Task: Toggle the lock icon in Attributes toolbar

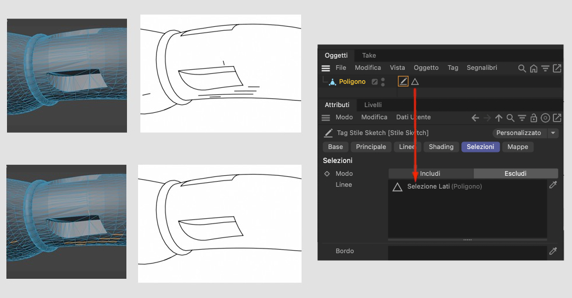Action: [x=534, y=118]
